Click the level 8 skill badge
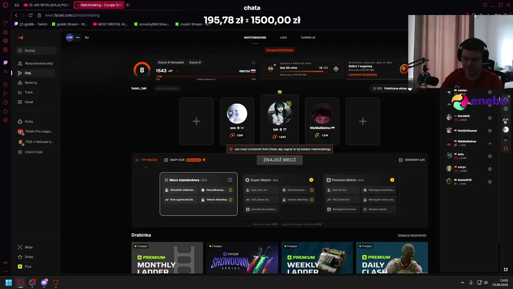Image resolution: width=513 pixels, height=289 pixels. pos(142,70)
